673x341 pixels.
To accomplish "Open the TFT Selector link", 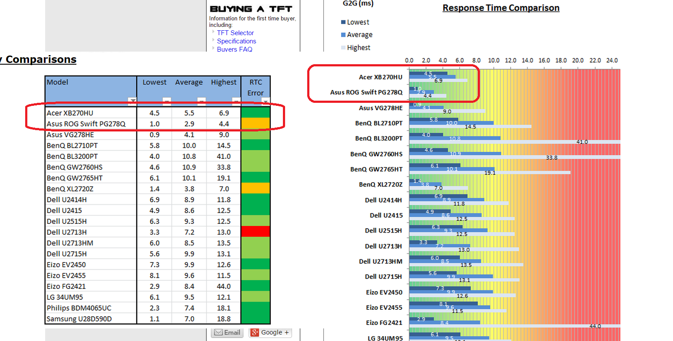I will 235,33.
